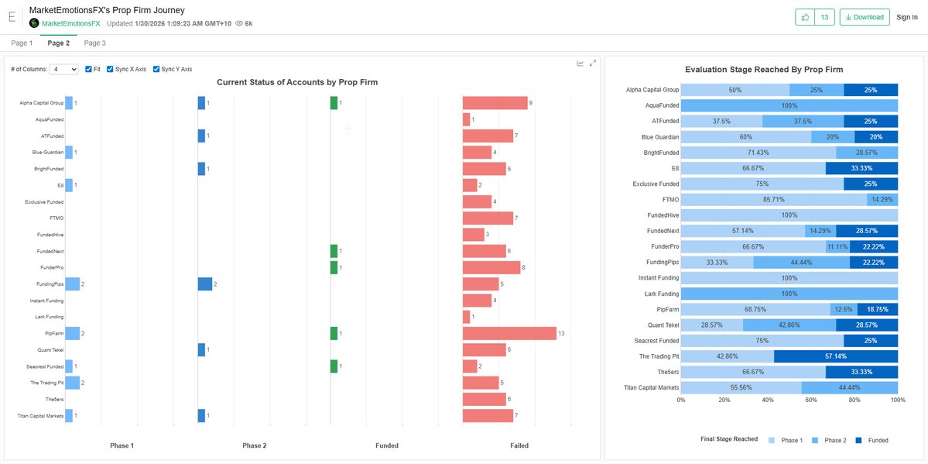Open the dropdown arrow next to the column count
This screenshot has width=928, height=464.
(74, 69)
